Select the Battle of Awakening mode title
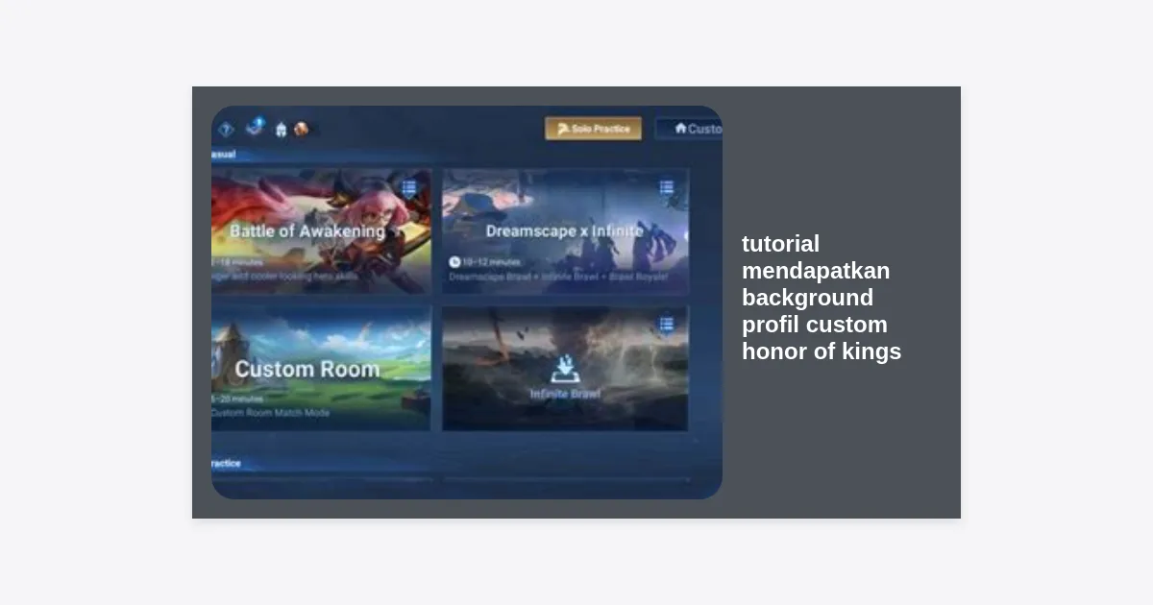 pyautogui.click(x=307, y=231)
